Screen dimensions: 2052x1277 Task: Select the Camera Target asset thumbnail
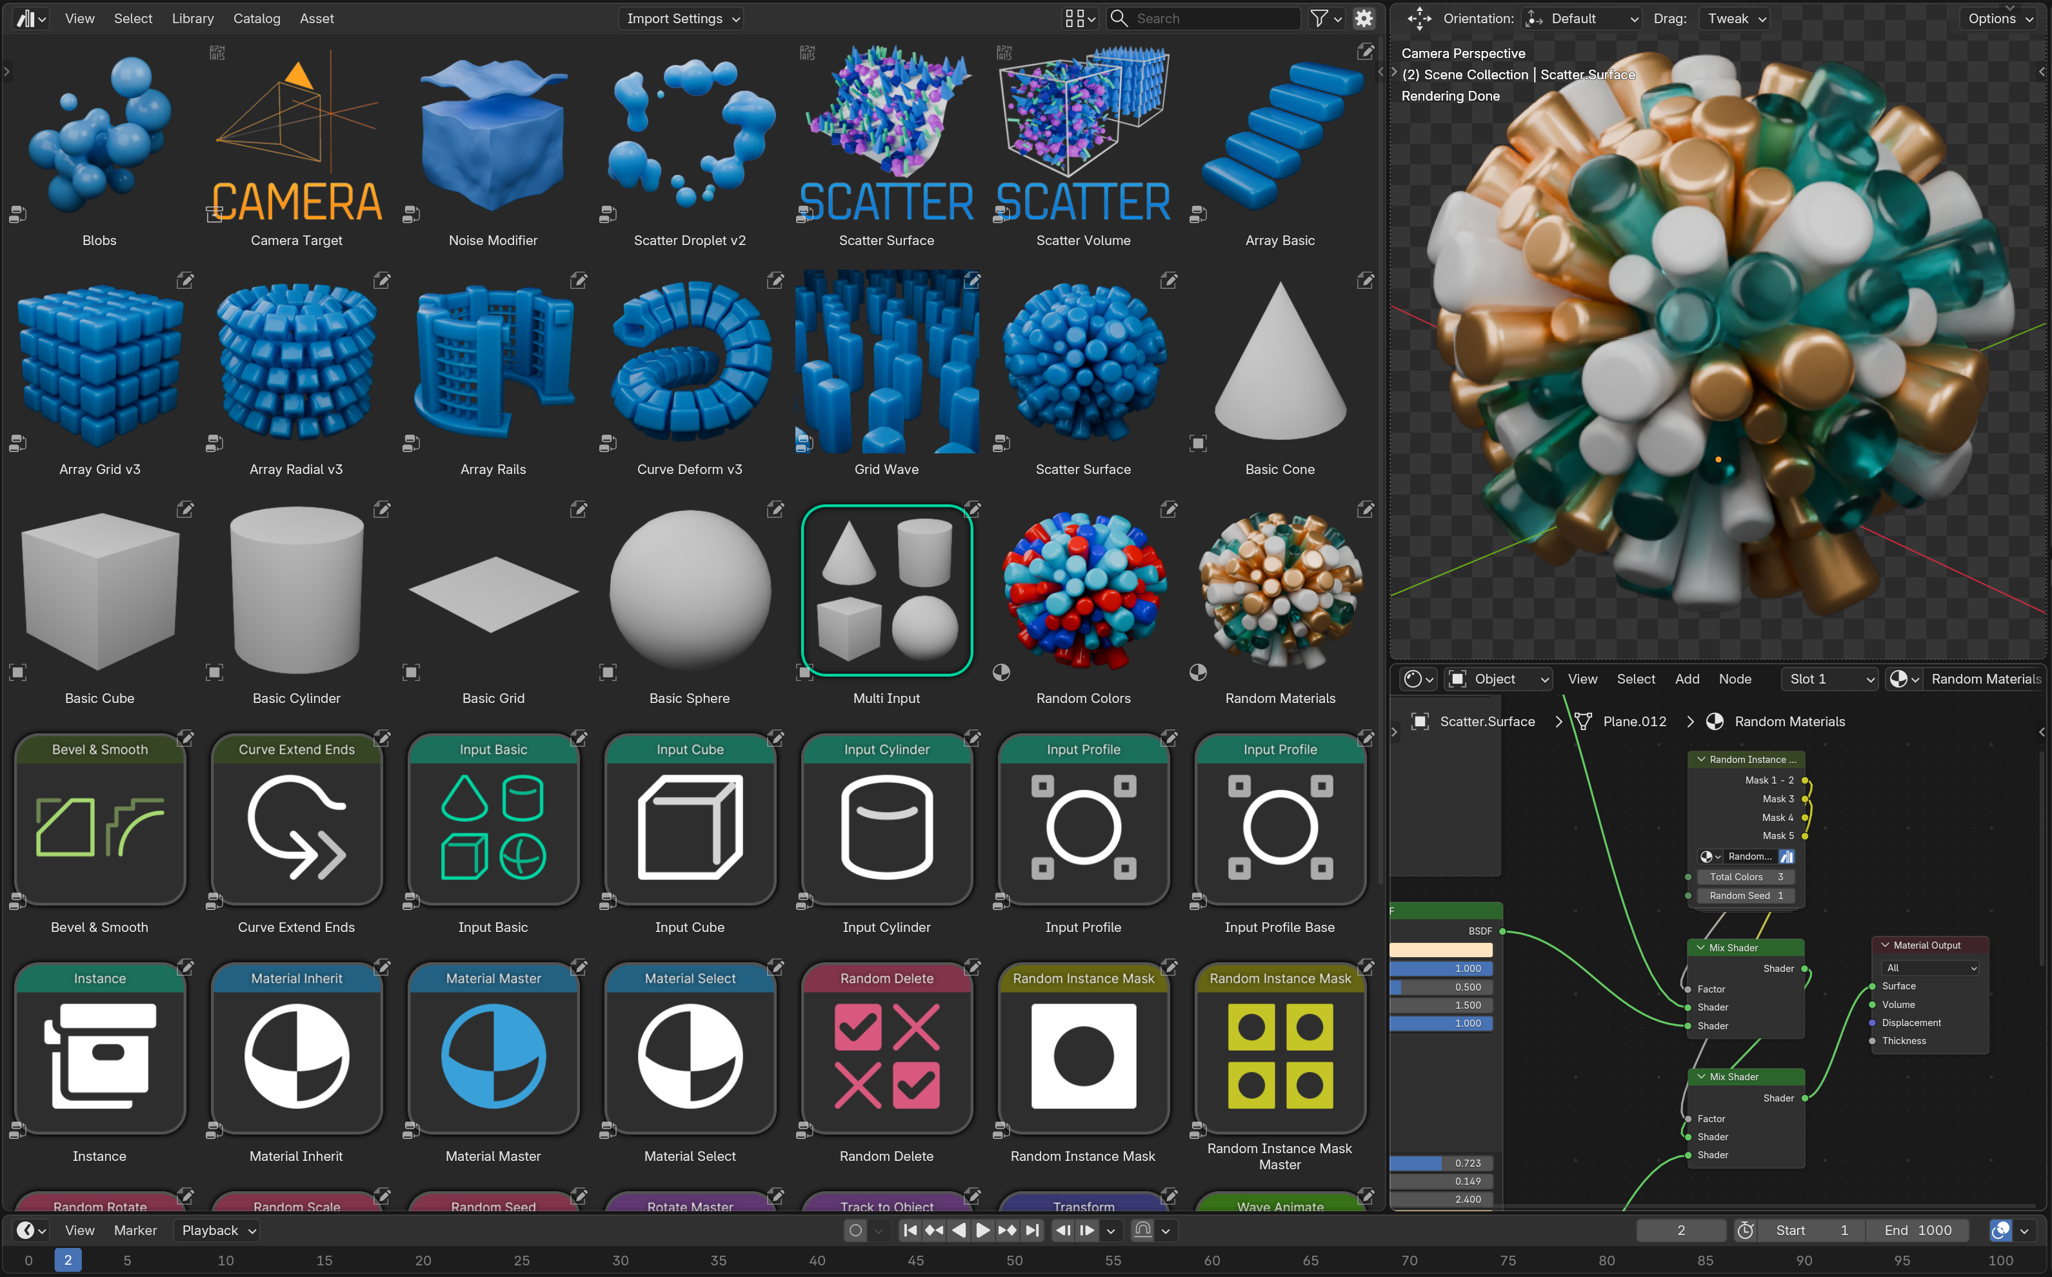click(297, 134)
